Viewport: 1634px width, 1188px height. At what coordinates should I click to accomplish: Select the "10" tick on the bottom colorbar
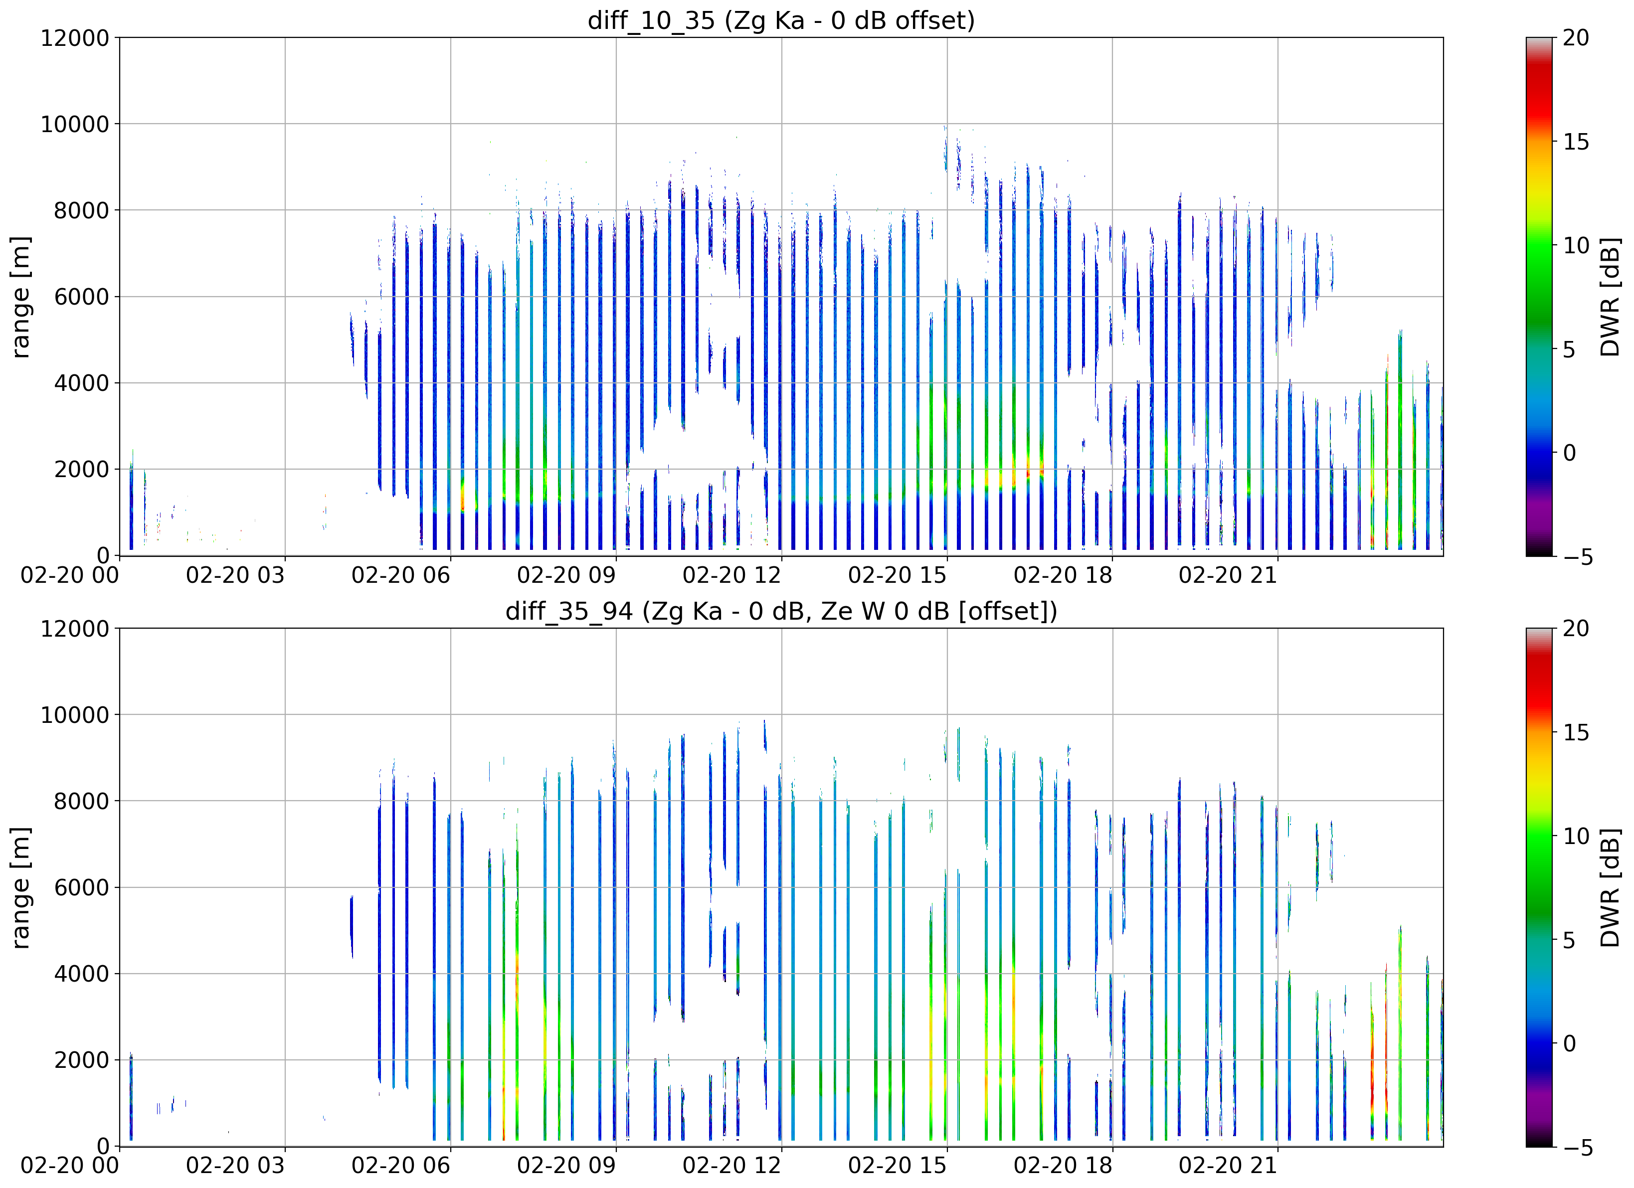1576,836
